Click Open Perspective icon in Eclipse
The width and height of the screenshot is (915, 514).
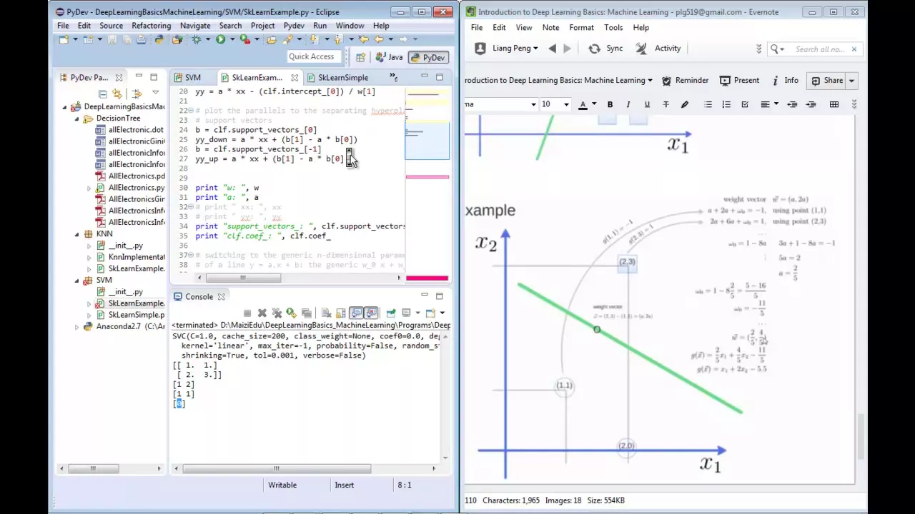click(360, 58)
